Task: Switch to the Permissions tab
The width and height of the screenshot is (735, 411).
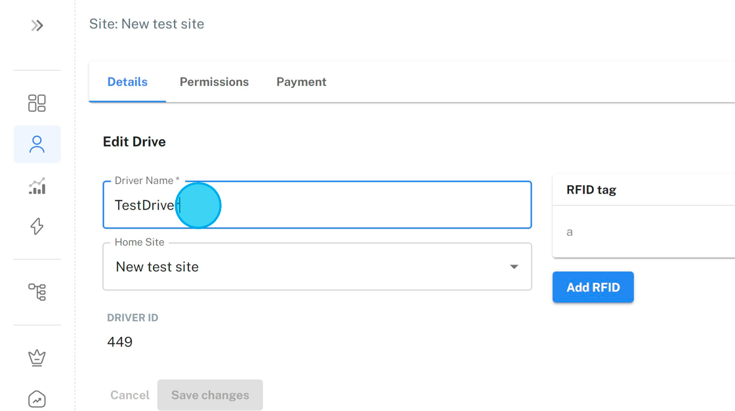Action: [x=214, y=82]
